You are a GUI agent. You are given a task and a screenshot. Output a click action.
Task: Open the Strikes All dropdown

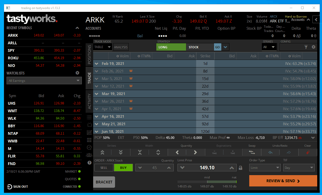coord(269,47)
